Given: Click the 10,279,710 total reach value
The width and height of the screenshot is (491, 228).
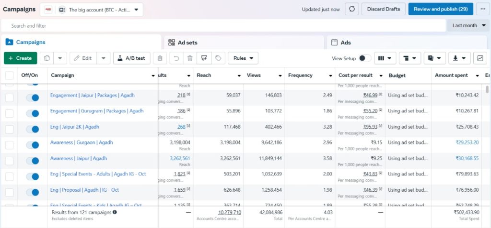Looking at the screenshot, I should 230,212.
